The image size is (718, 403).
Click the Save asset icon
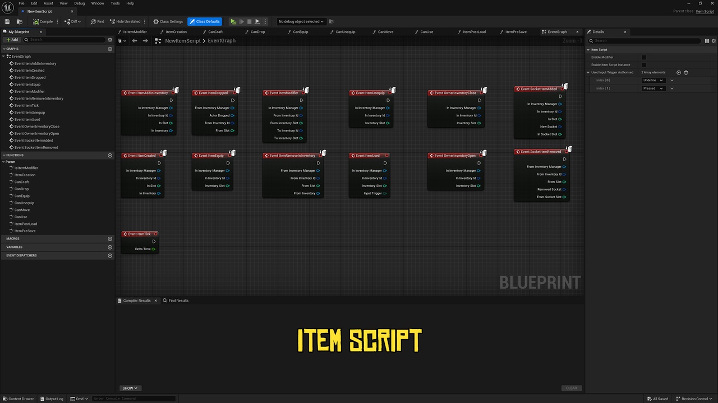click(7, 21)
